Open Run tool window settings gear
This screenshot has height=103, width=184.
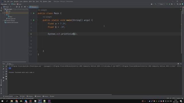pos(178,64)
